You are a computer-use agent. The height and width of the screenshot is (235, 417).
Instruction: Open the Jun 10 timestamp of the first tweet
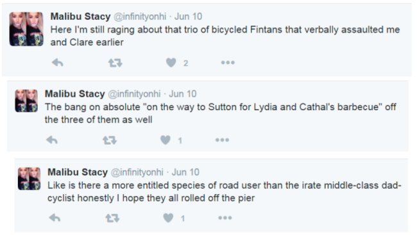[188, 17]
